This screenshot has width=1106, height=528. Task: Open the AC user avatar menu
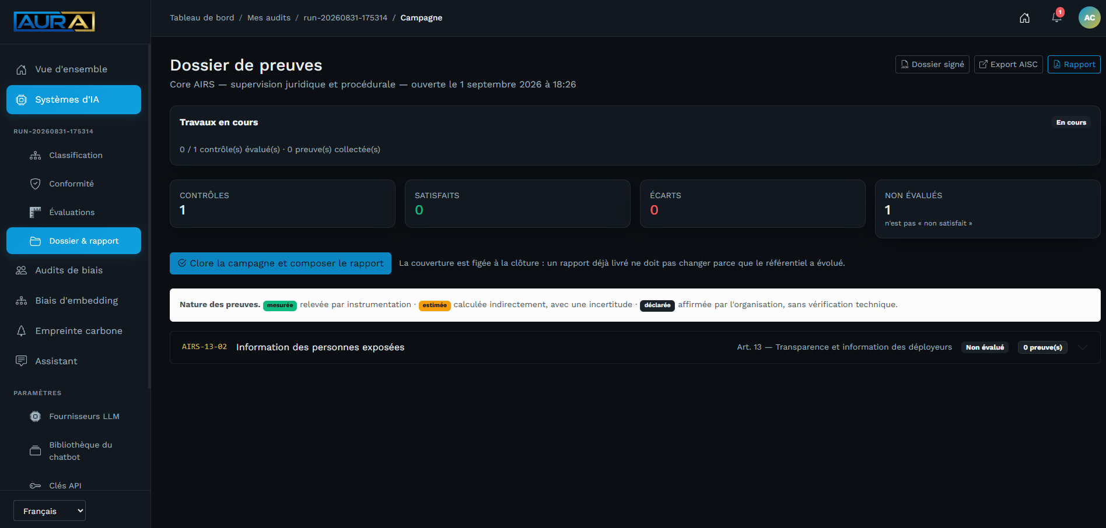[1089, 17]
